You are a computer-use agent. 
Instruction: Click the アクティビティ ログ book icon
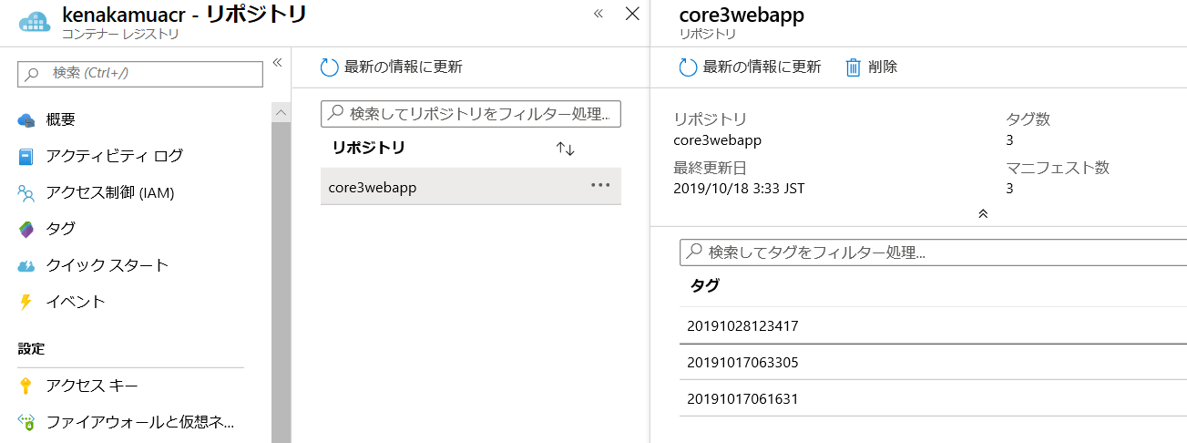[26, 156]
